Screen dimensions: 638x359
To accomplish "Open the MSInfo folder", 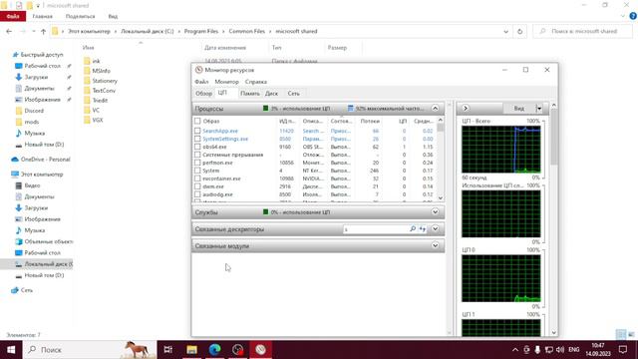I will 101,71.
